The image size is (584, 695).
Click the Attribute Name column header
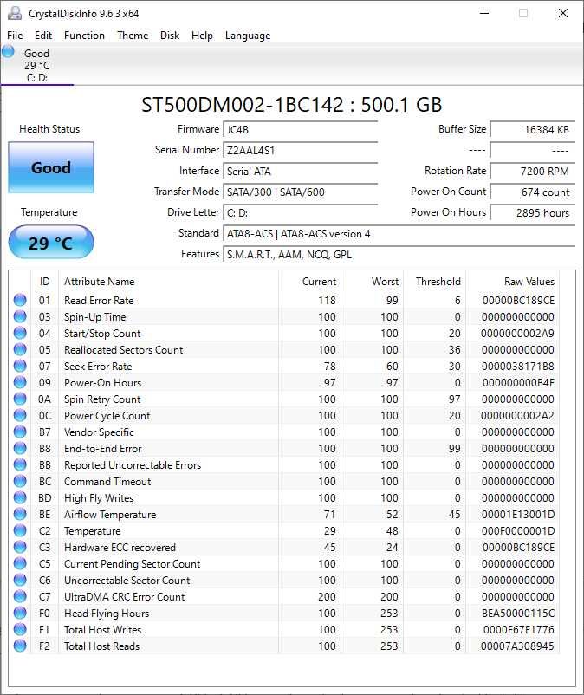(168, 282)
